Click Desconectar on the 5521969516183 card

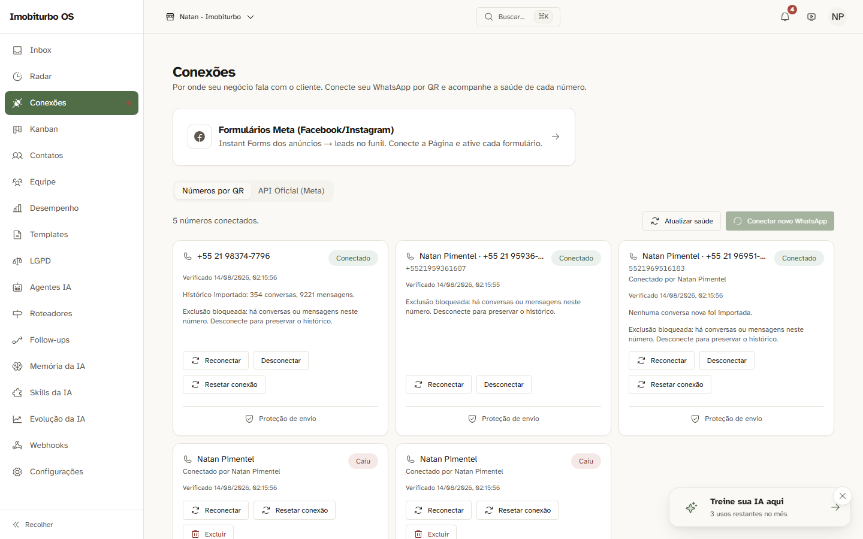pyautogui.click(x=727, y=361)
